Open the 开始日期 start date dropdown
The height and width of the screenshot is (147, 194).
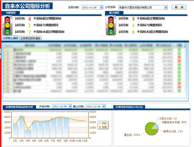70,106
